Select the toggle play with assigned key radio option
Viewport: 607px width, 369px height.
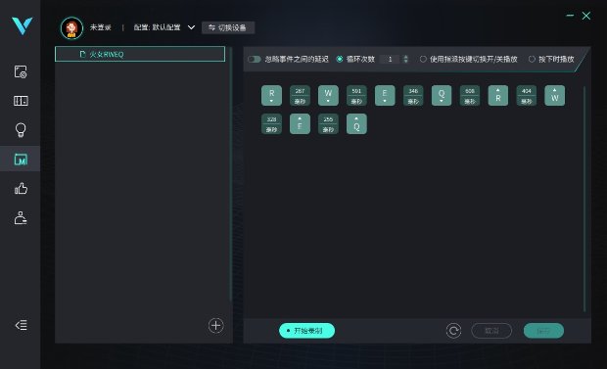click(x=423, y=60)
